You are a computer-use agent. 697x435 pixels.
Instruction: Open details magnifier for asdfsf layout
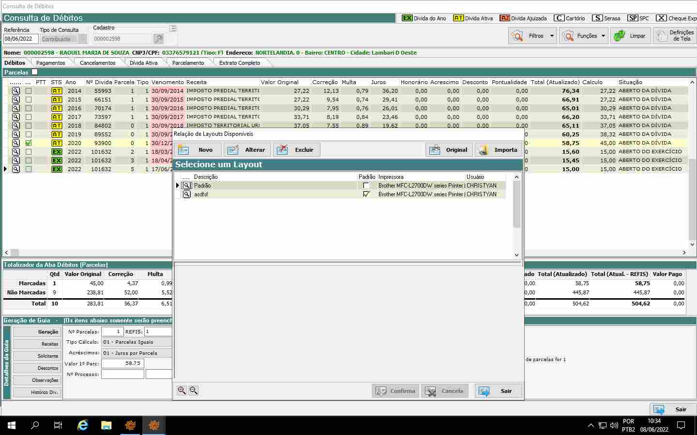pyautogui.click(x=187, y=194)
